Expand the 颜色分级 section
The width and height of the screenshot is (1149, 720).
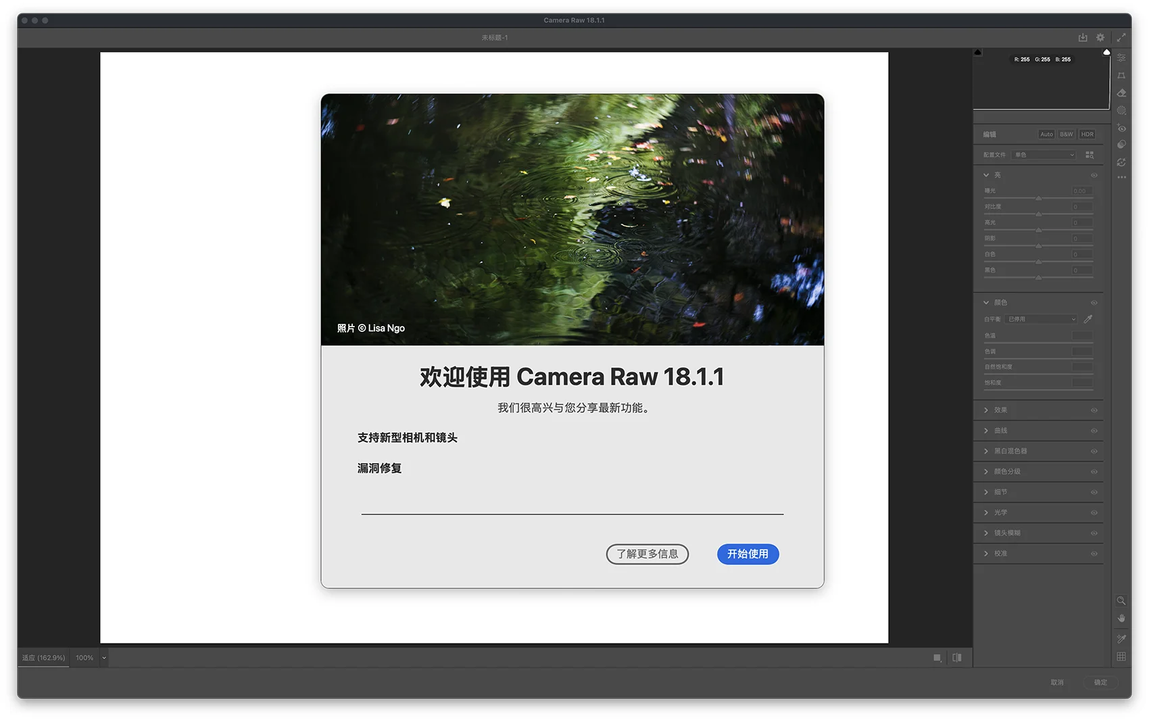986,471
